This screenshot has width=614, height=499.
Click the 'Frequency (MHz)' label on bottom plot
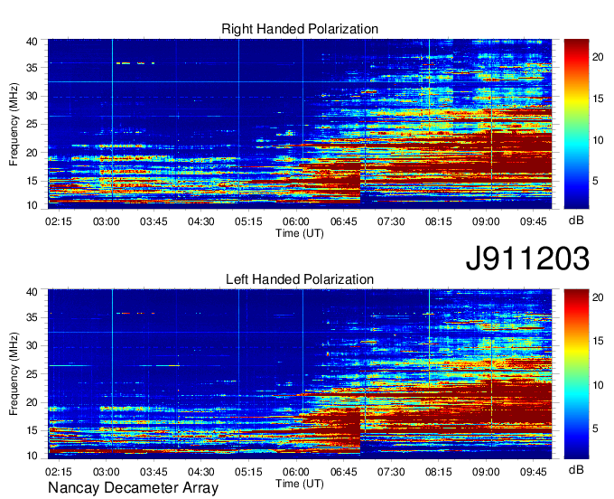pyautogui.click(x=14, y=374)
